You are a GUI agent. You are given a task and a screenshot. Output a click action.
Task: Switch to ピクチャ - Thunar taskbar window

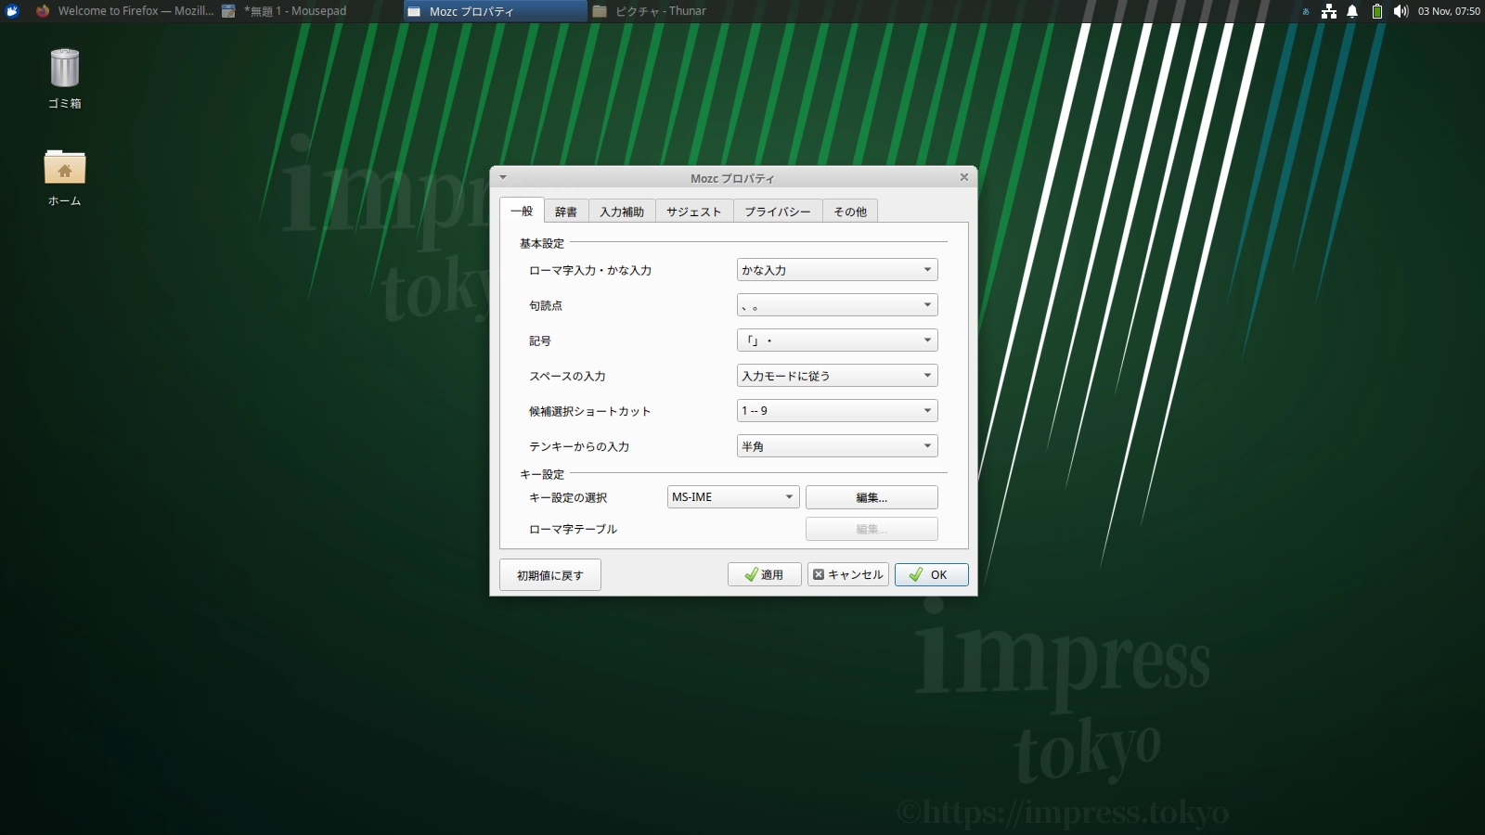pyautogui.click(x=680, y=11)
